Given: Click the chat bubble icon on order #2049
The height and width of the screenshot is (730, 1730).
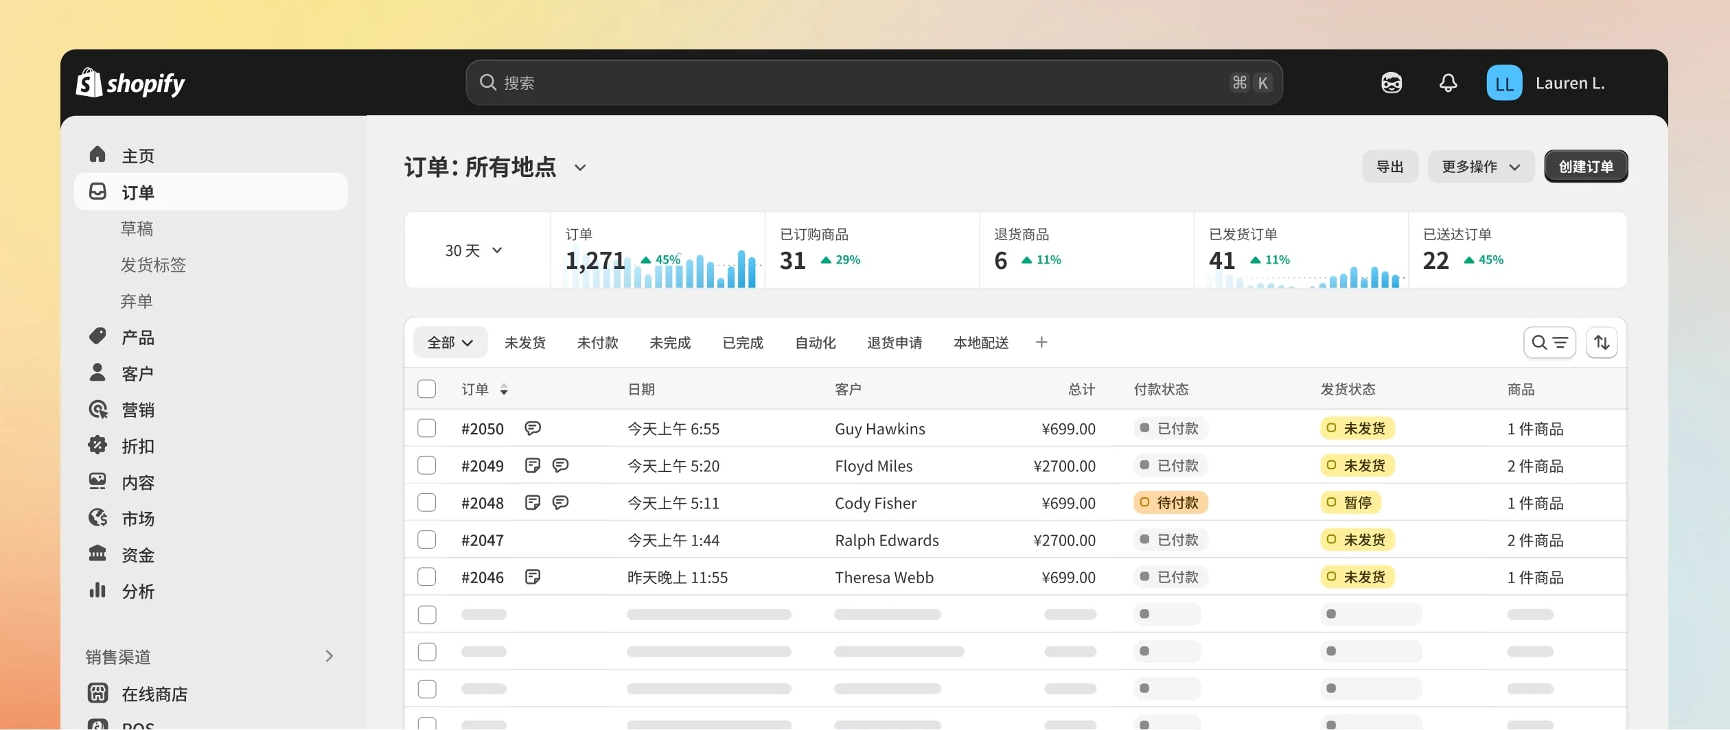Looking at the screenshot, I should click(x=560, y=465).
